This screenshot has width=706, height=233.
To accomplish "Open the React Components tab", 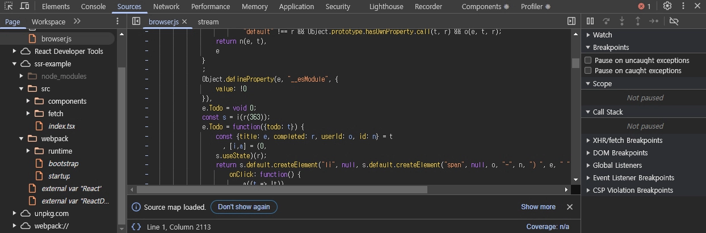I will click(485, 6).
